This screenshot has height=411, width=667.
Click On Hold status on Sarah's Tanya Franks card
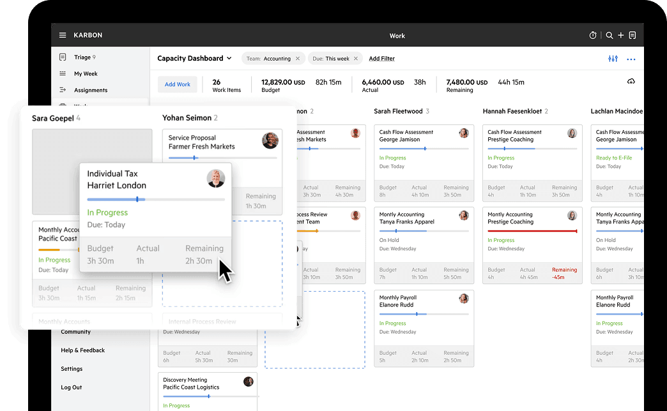389,240
